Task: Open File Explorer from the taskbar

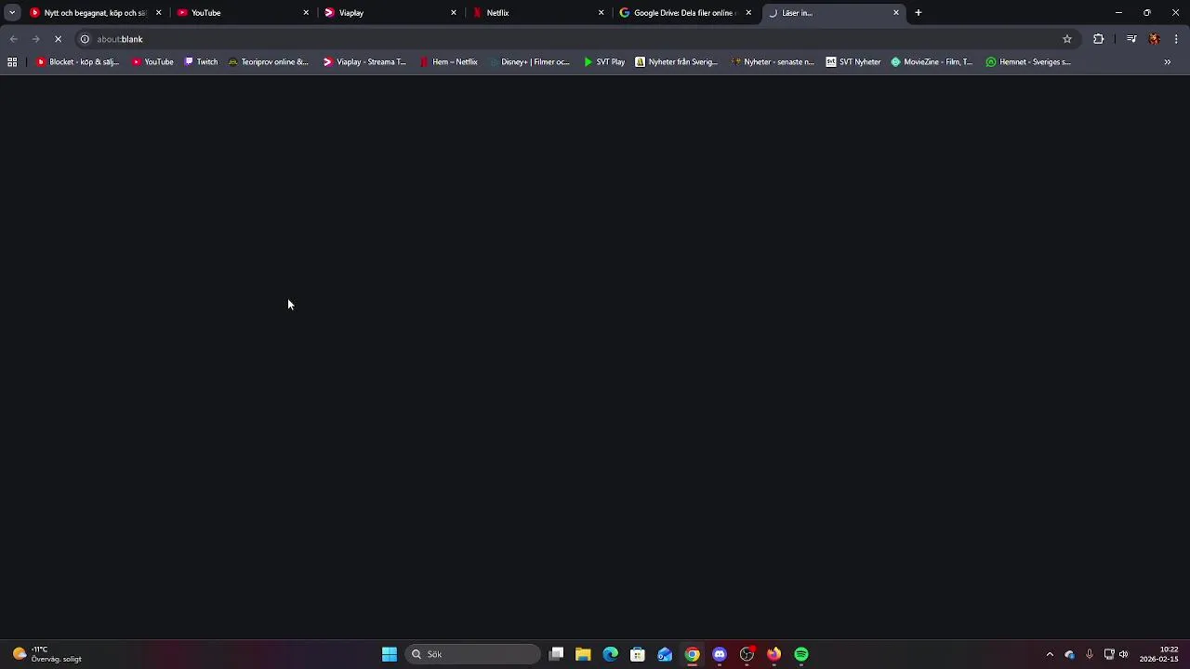Action: (x=583, y=654)
